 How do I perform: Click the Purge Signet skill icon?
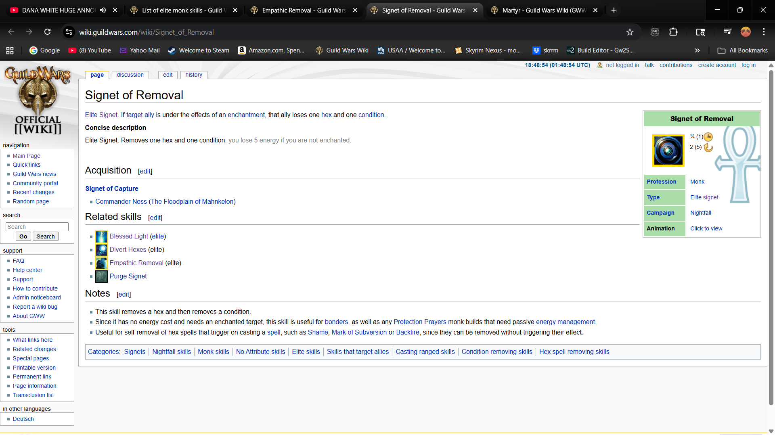coord(101,276)
